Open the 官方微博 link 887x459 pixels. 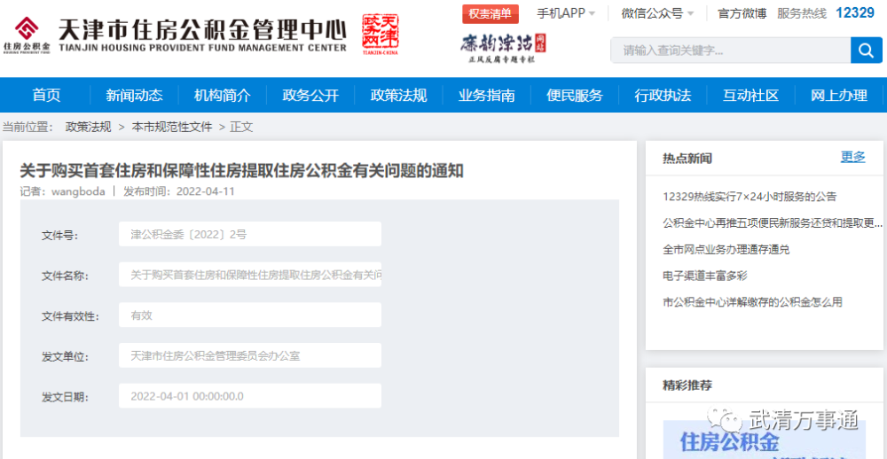pyautogui.click(x=742, y=13)
